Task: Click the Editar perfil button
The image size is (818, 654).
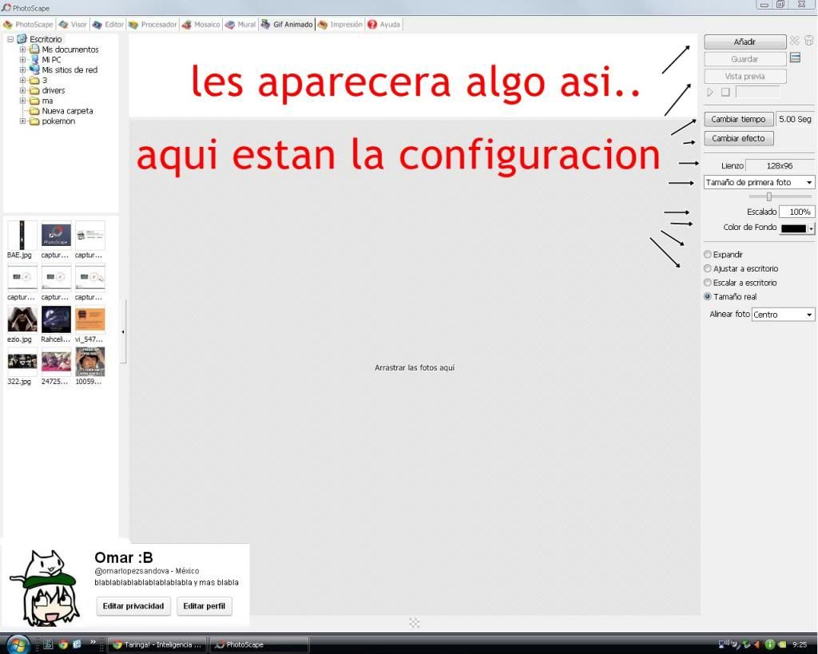Action: [204, 606]
